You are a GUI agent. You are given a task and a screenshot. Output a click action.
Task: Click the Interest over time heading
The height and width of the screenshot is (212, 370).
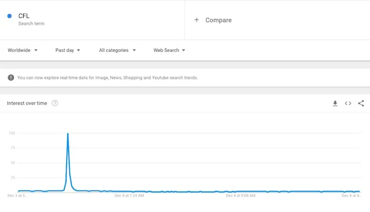tap(27, 103)
